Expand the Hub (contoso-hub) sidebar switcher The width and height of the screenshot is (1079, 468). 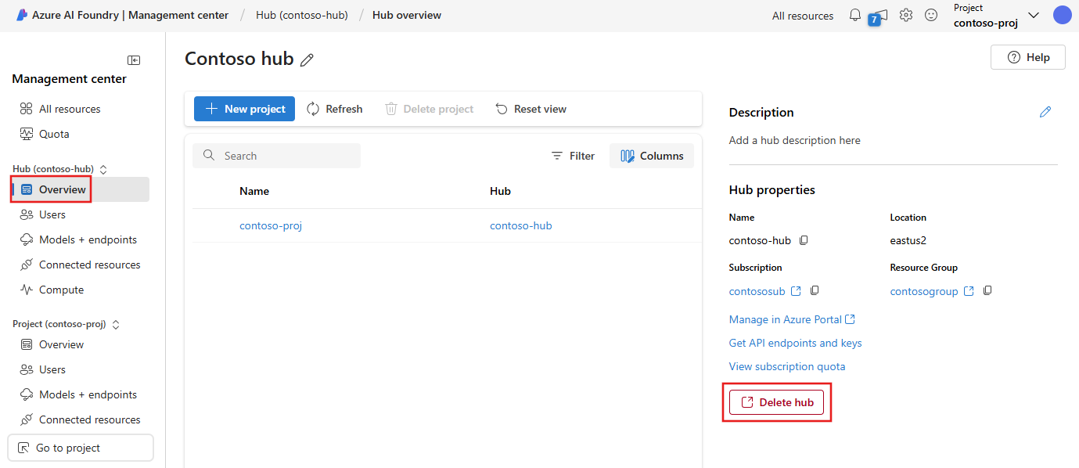tap(103, 169)
